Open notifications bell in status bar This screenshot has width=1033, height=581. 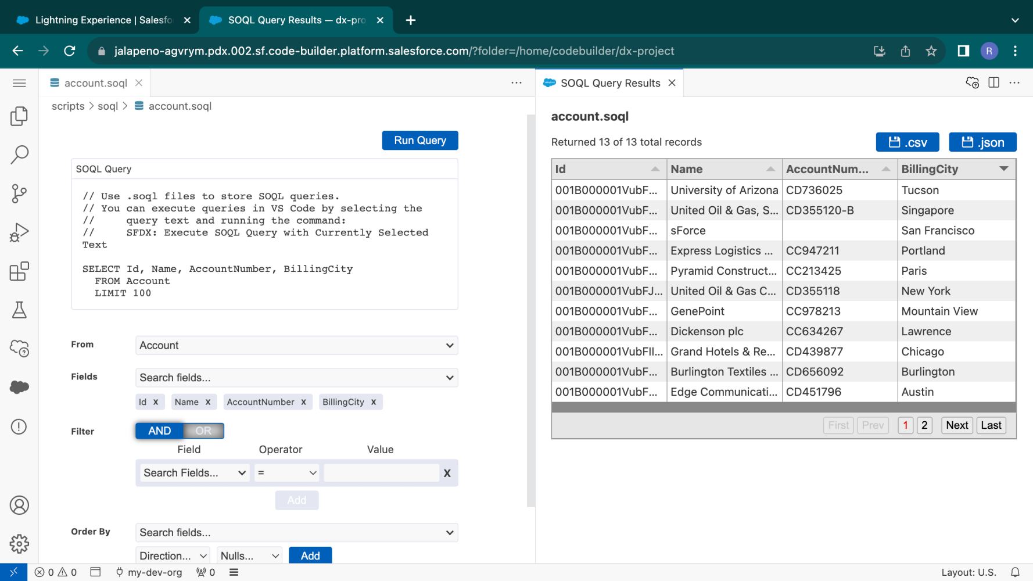click(1015, 572)
